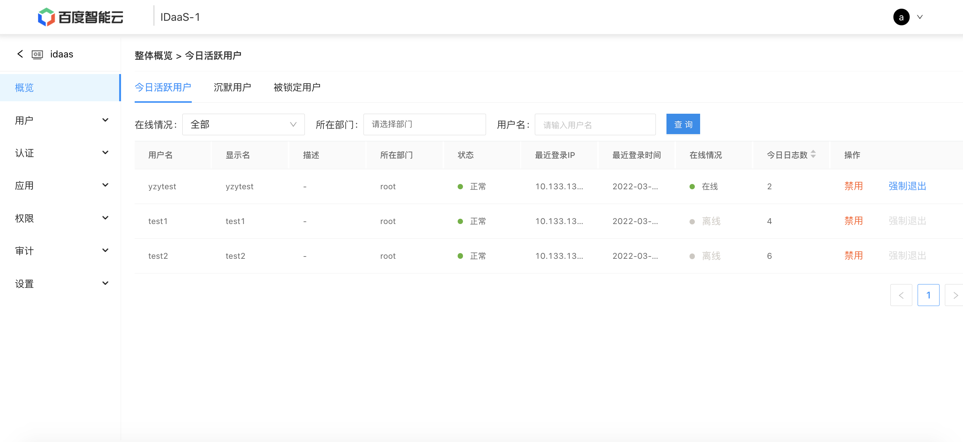The height and width of the screenshot is (442, 963).
Task: Switch to the 今日活跃用户 tab
Action: point(163,87)
